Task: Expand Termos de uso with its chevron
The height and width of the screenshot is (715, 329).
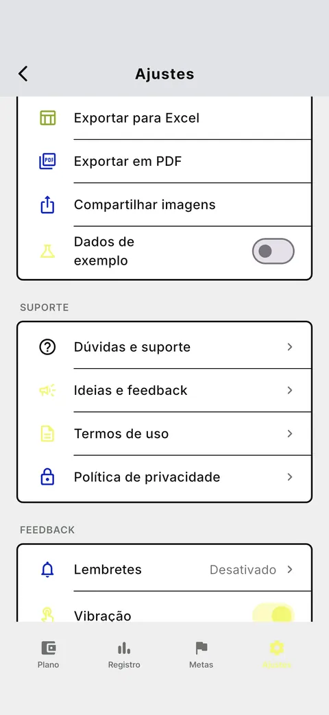Action: (290, 434)
